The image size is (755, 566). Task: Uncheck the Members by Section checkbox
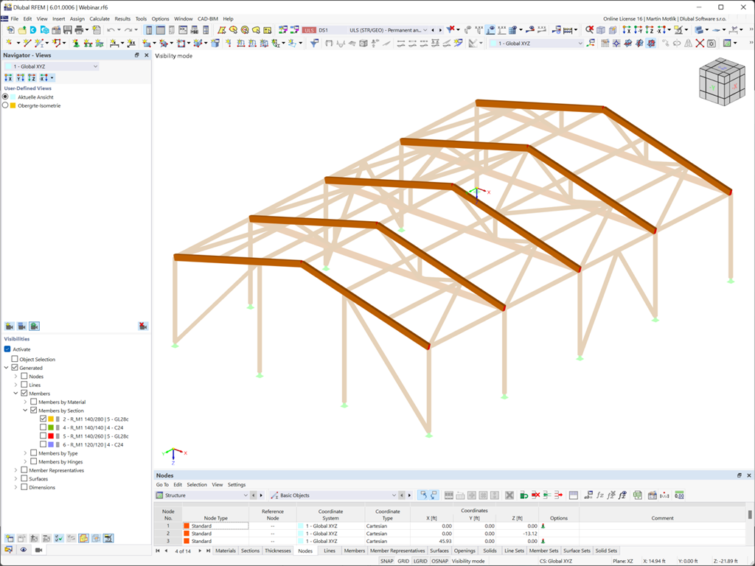pyautogui.click(x=32, y=410)
